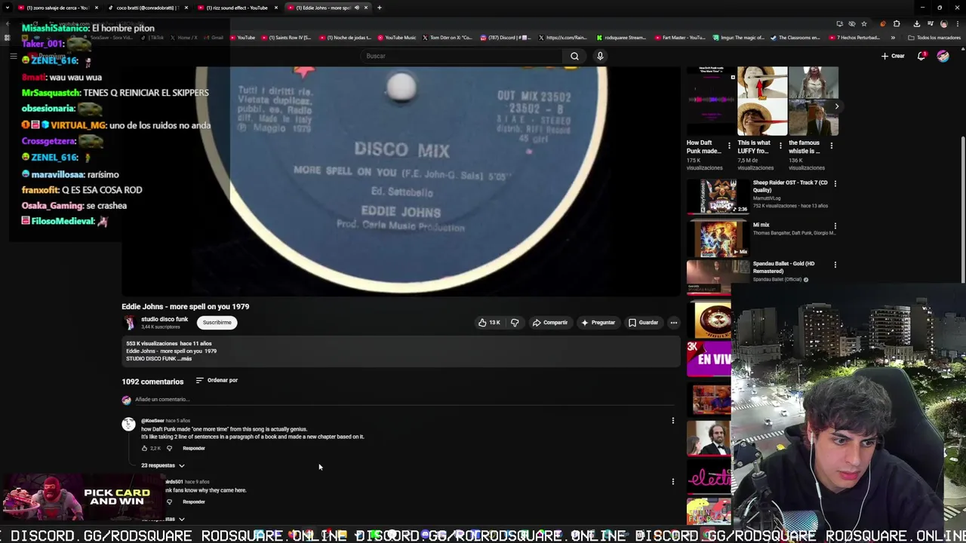
Task: Open options for Sheep Raider OST video
Action: pos(835,183)
